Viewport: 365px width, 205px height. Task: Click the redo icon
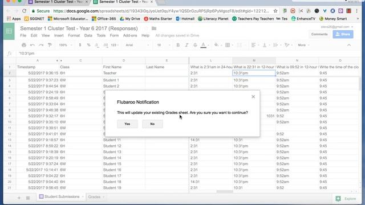pos(41,45)
